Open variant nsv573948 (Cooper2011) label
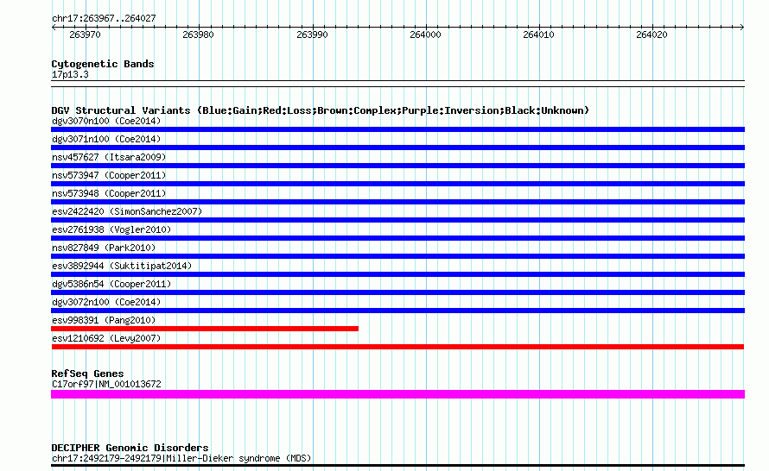The image size is (769, 471). click(109, 193)
